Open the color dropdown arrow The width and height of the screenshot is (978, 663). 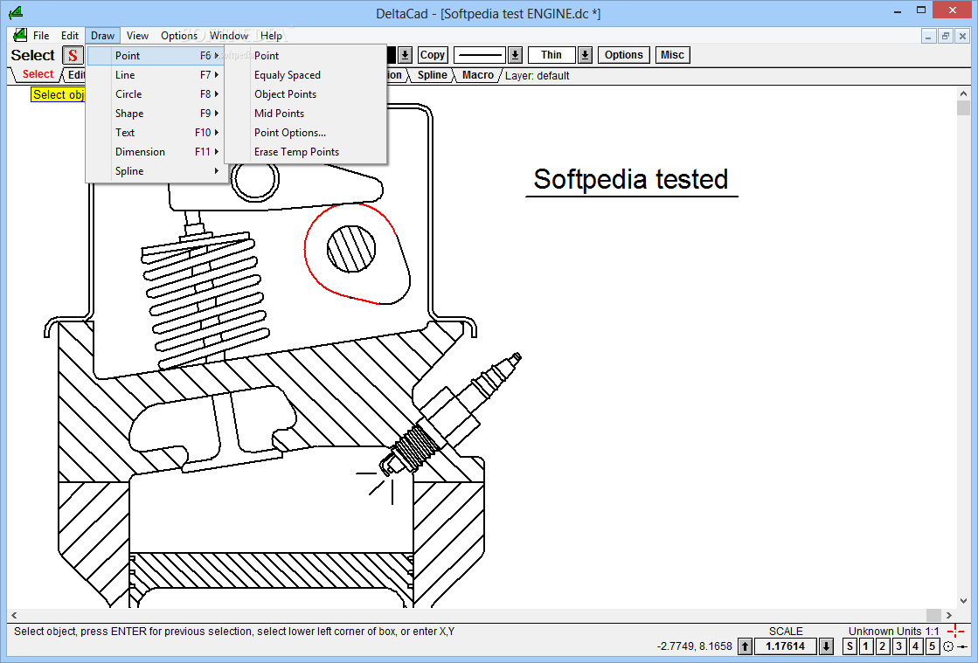click(405, 55)
